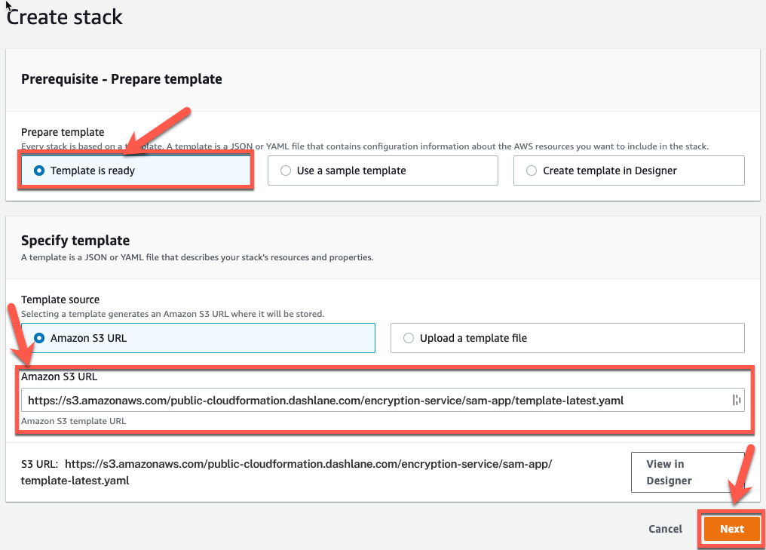The height and width of the screenshot is (550, 766).
Task: Select 'Create template in Designer' radio option
Action: click(x=629, y=171)
